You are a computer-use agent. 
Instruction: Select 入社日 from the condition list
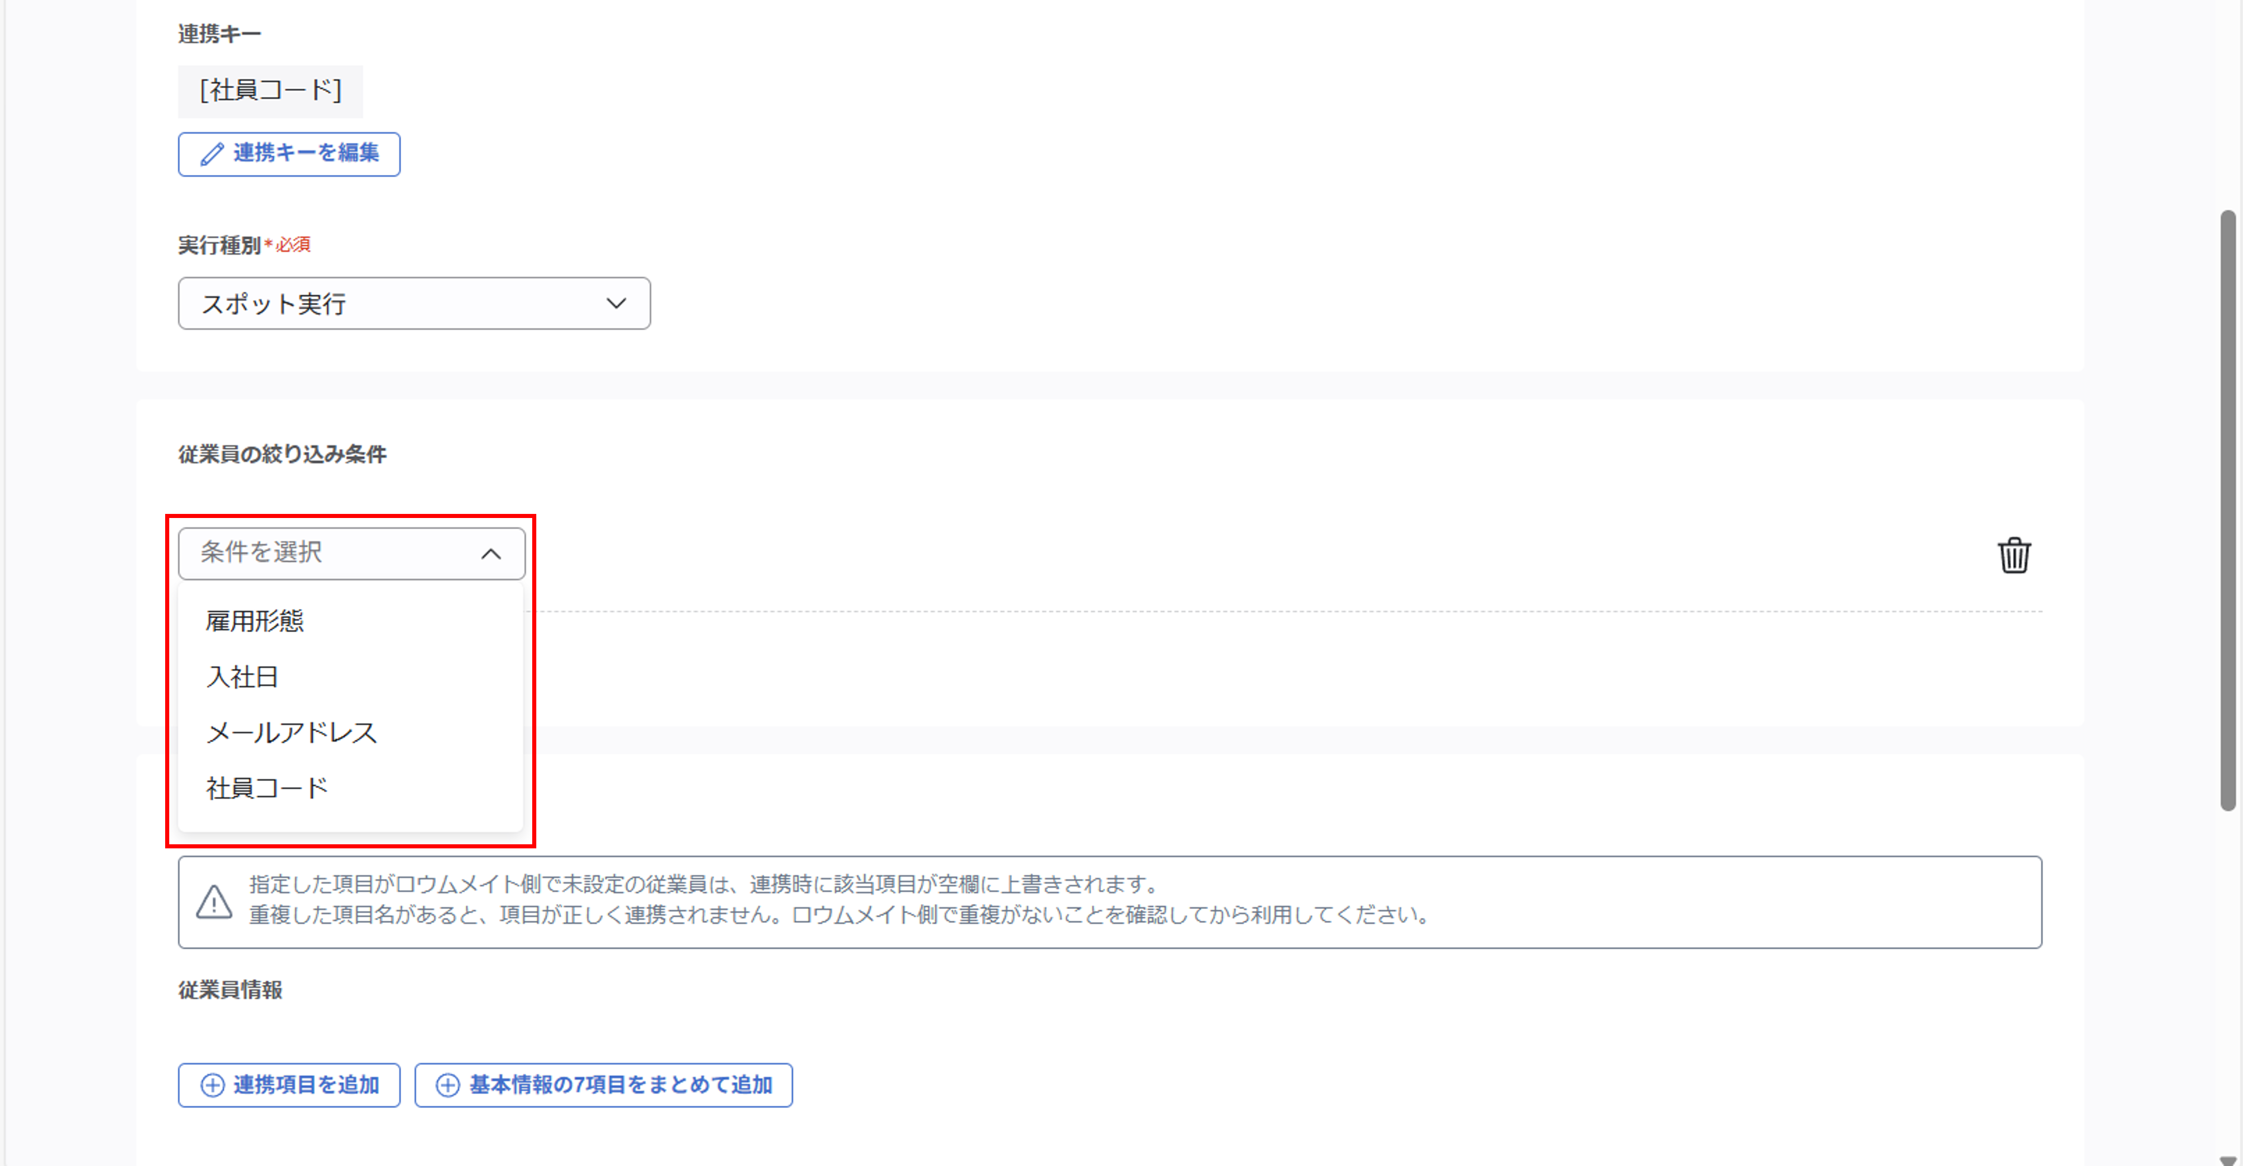click(242, 677)
